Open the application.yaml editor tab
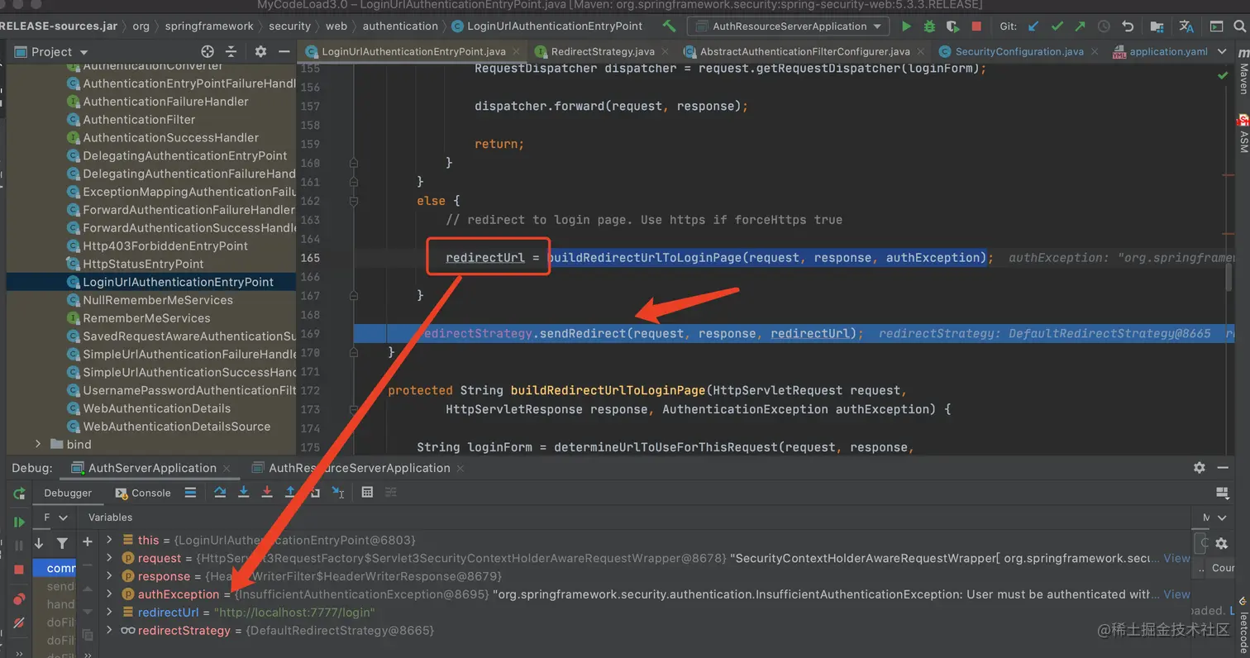The image size is (1250, 658). pos(1161,51)
